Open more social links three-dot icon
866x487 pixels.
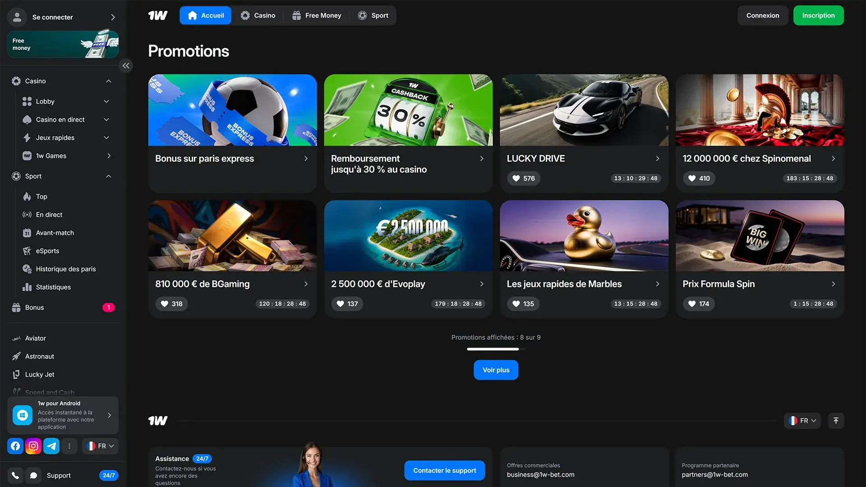click(x=69, y=446)
